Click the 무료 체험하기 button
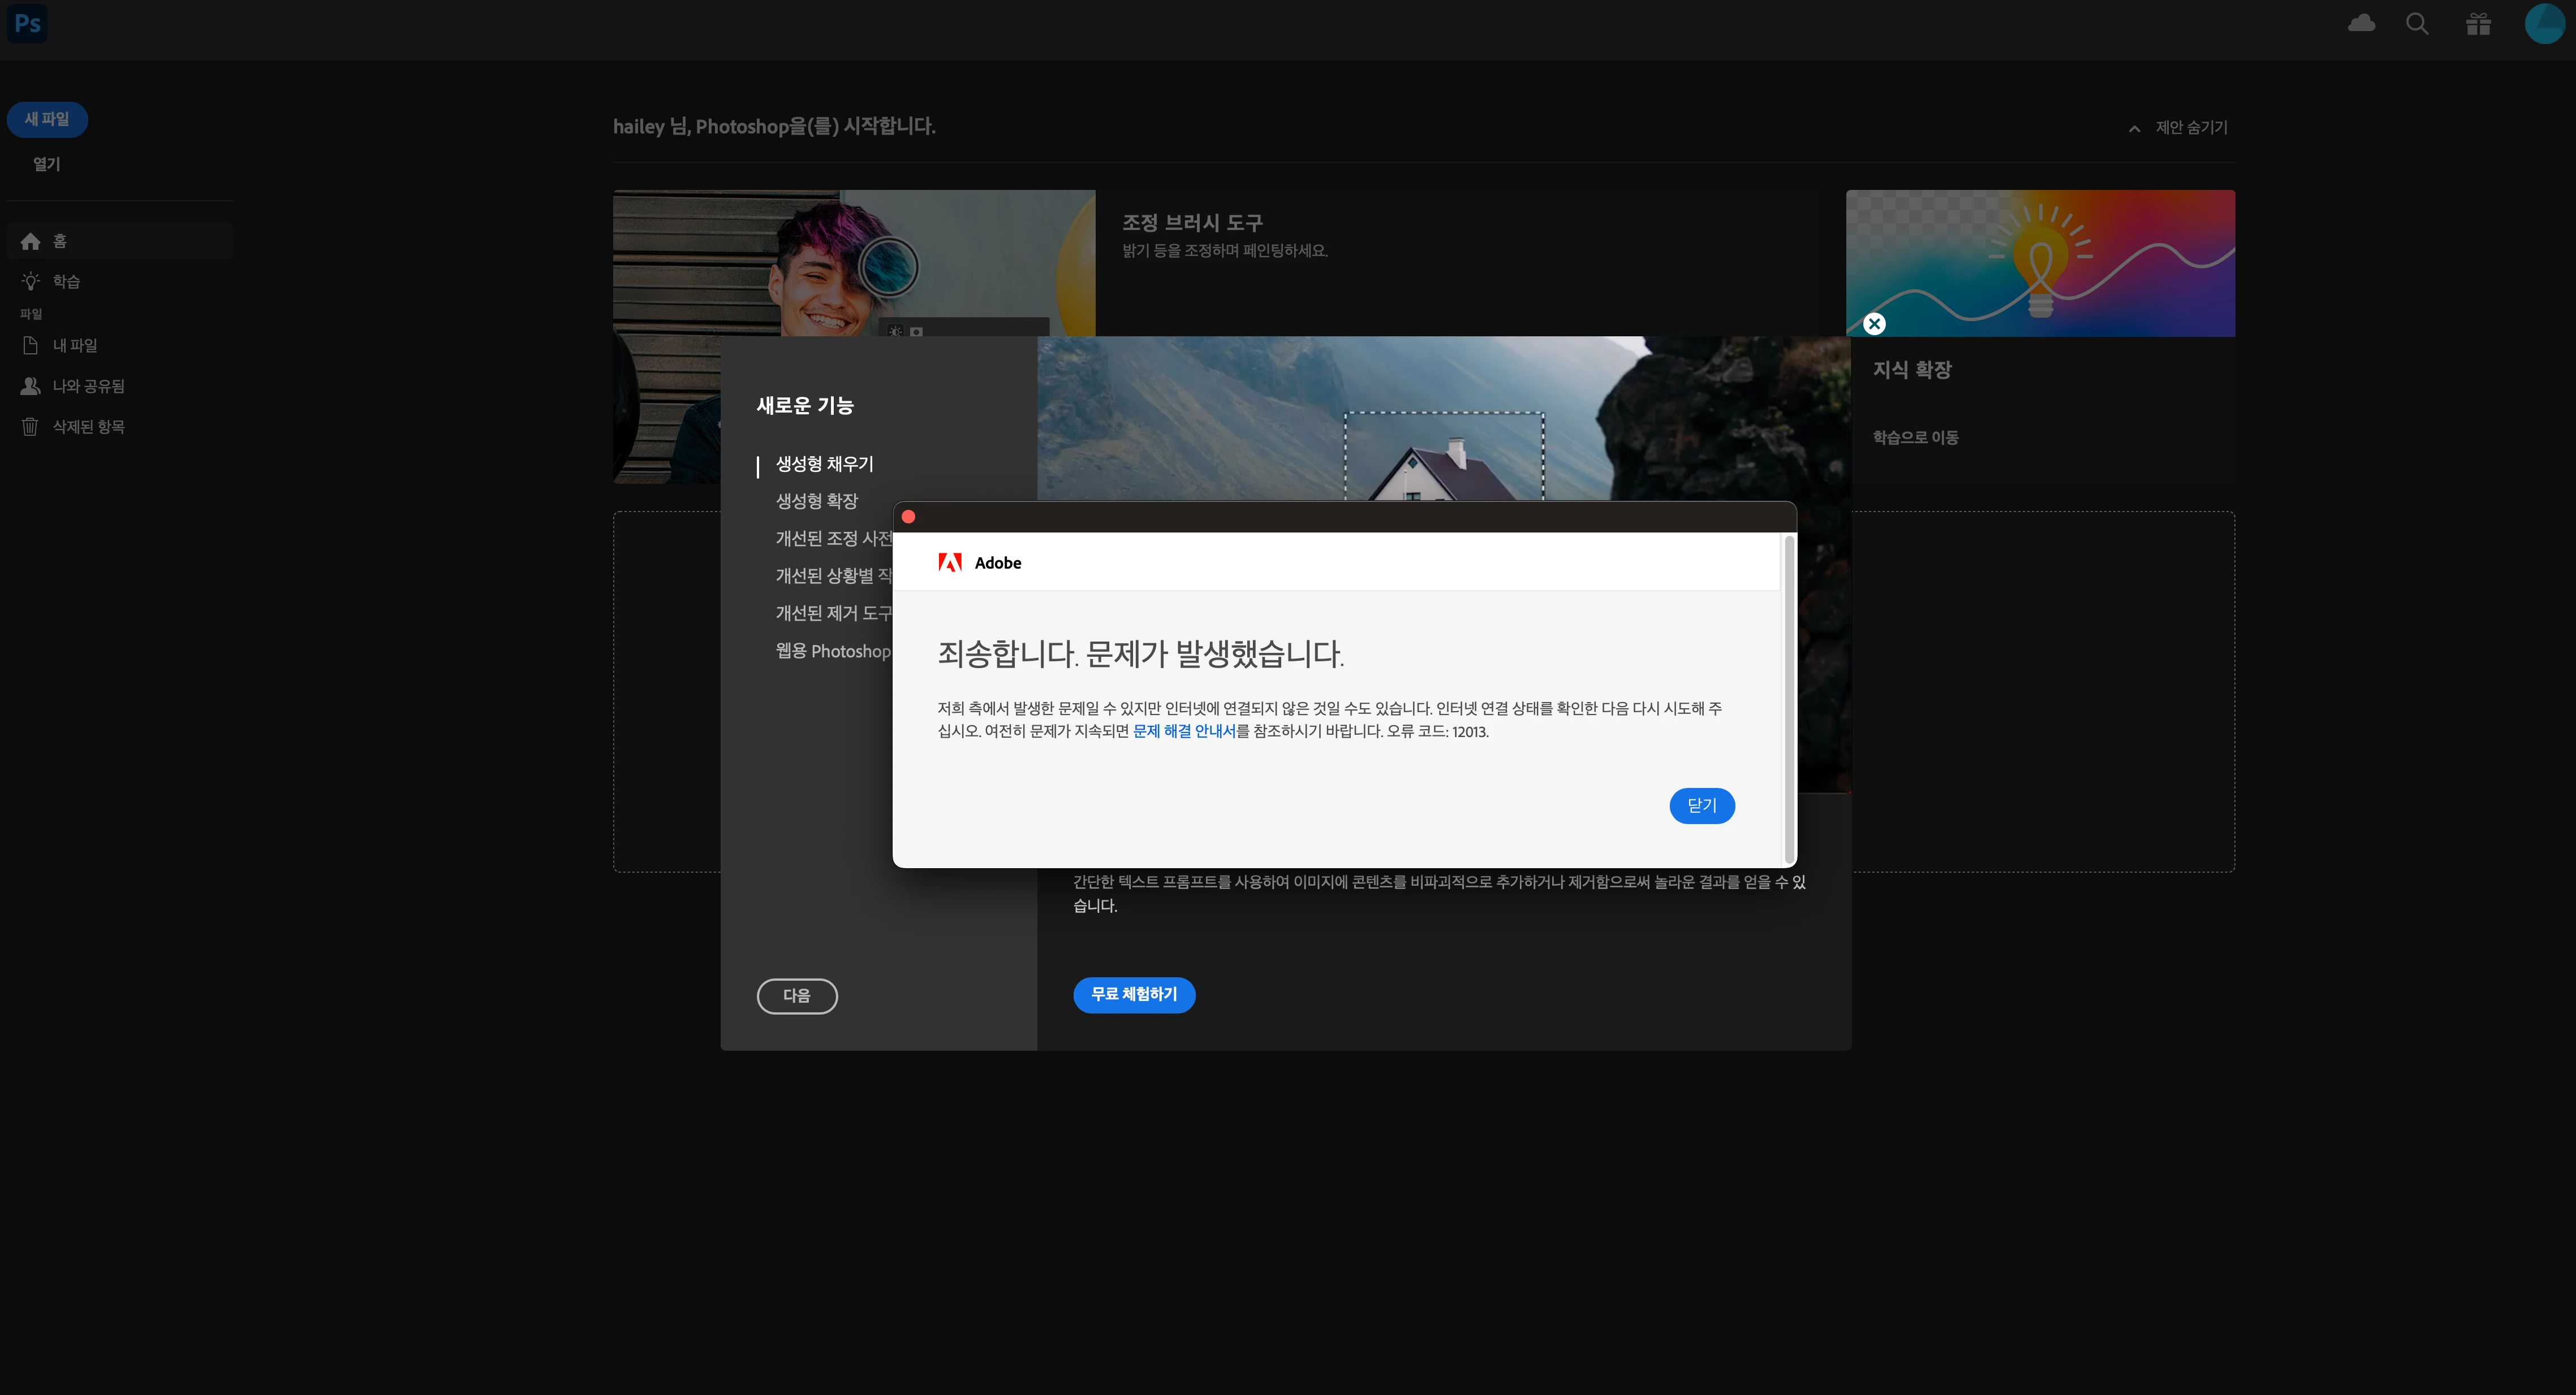This screenshot has height=1395, width=2576. (1134, 994)
